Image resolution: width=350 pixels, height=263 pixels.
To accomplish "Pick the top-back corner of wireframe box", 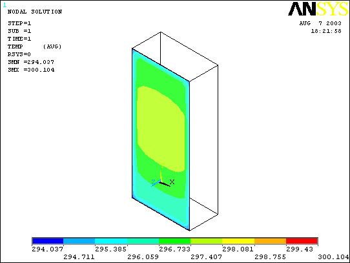I will pyautogui.click(x=161, y=32).
